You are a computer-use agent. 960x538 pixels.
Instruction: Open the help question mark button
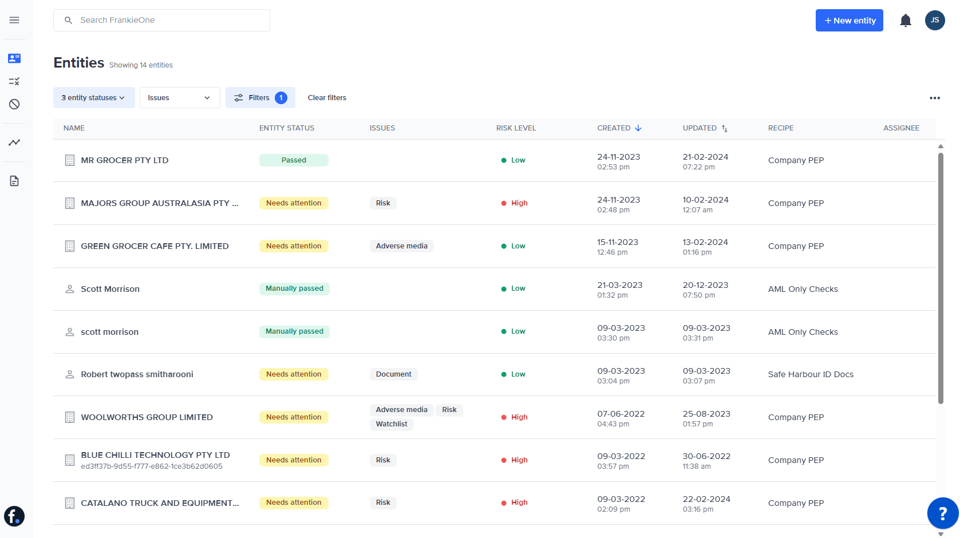coord(943,513)
